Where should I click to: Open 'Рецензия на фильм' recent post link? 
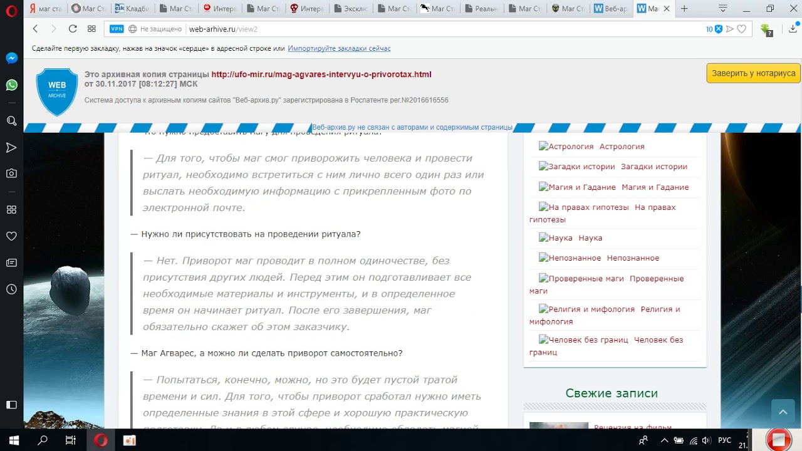[x=633, y=427]
